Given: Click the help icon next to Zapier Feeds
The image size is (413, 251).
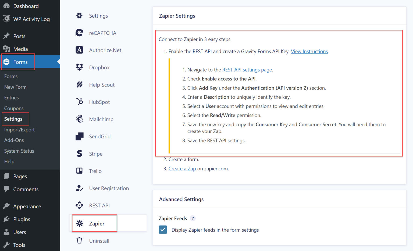Looking at the screenshot, I should 193,218.
